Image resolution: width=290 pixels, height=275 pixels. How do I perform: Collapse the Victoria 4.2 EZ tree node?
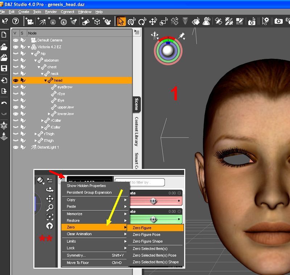pos(29,47)
